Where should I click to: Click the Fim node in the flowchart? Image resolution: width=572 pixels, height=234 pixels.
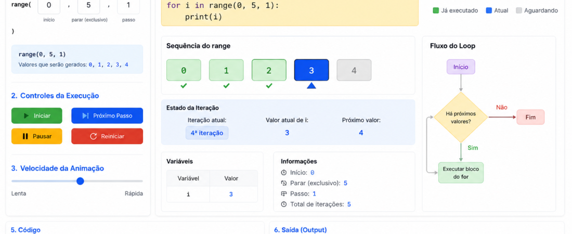[530, 117]
